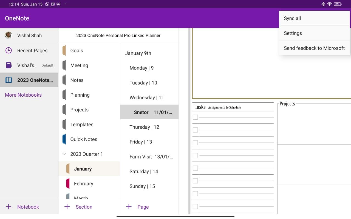The height and width of the screenshot is (219, 351).
Task: Click the gray section tab icon for Templates
Action: [x=64, y=124]
